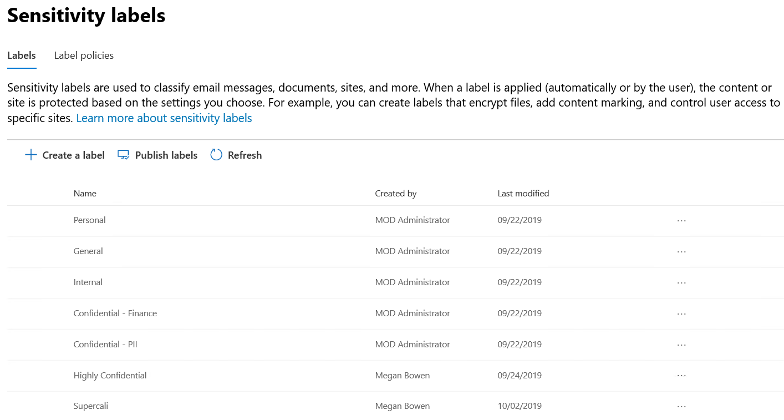Open more options for Confidential - Finance
Image resolution: width=784 pixels, height=420 pixels.
681,313
